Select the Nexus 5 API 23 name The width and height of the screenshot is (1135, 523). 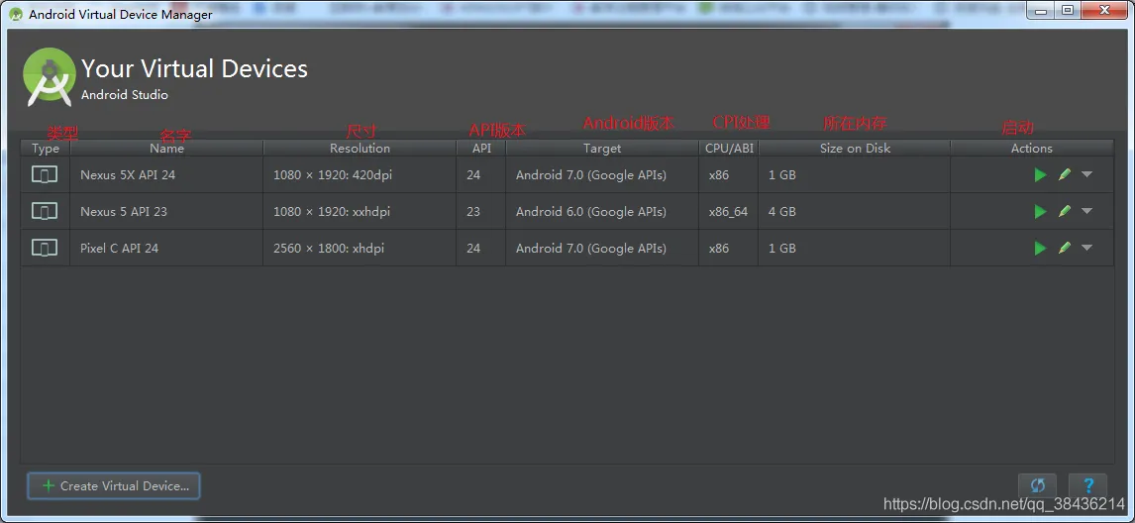[x=124, y=212]
